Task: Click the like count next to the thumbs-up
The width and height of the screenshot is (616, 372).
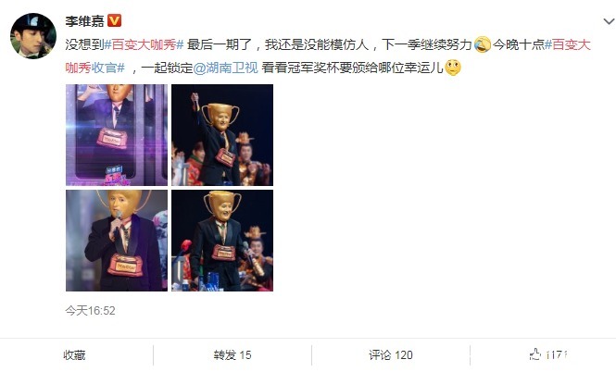Action: pyautogui.click(x=556, y=355)
